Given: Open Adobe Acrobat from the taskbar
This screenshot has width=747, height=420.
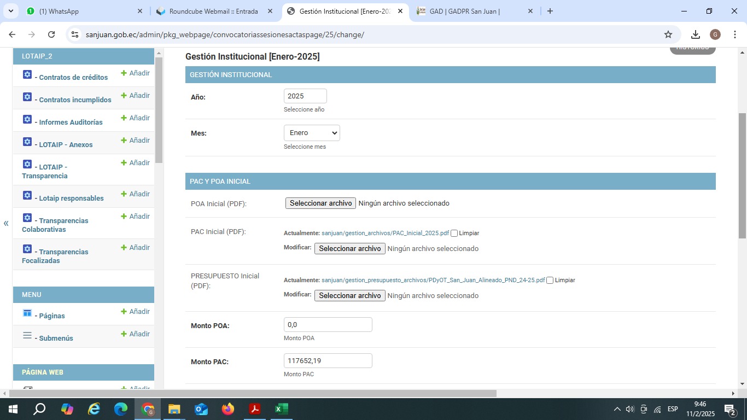Looking at the screenshot, I should coord(254,409).
